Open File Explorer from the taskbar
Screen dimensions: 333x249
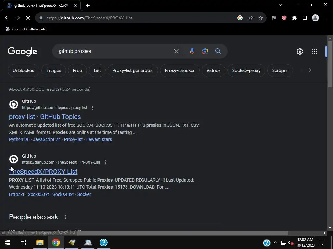point(40,243)
